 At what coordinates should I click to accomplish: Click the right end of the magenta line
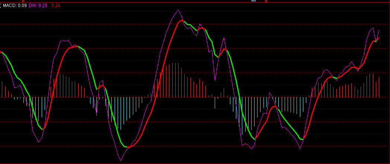pyautogui.click(x=379, y=30)
